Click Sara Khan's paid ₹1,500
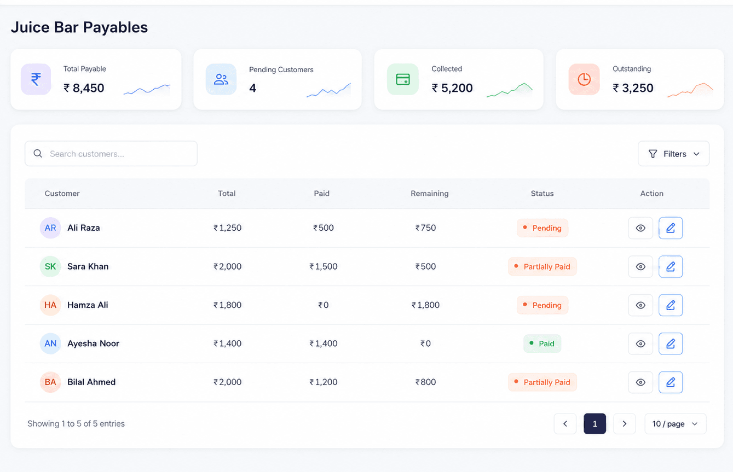 pos(323,267)
